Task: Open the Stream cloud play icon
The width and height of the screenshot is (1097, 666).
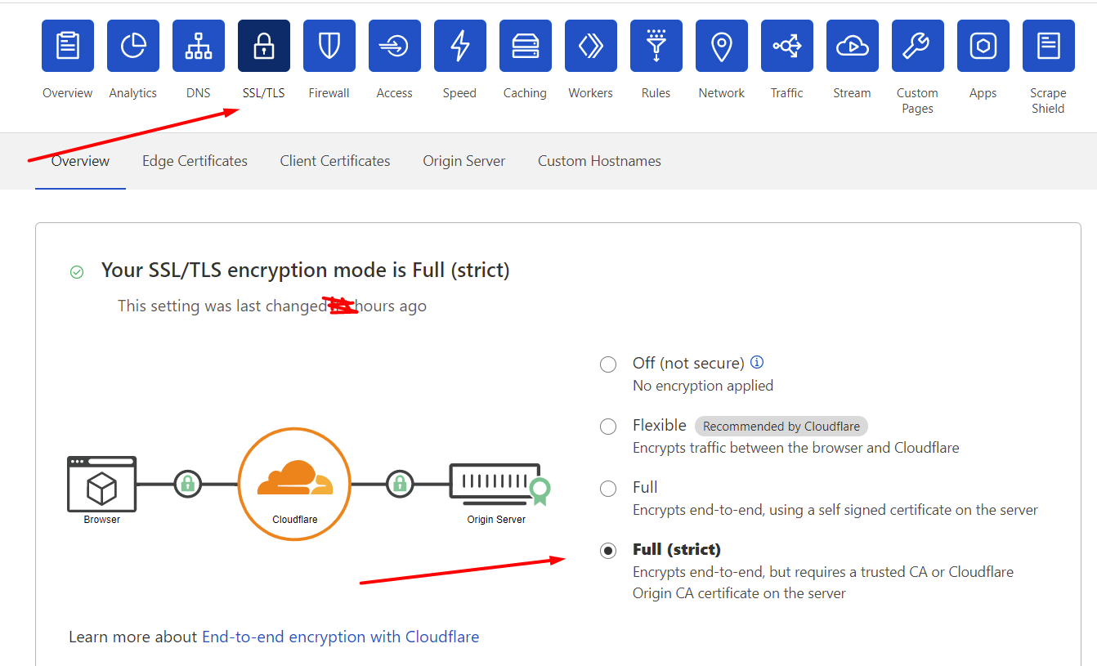Action: 853,46
